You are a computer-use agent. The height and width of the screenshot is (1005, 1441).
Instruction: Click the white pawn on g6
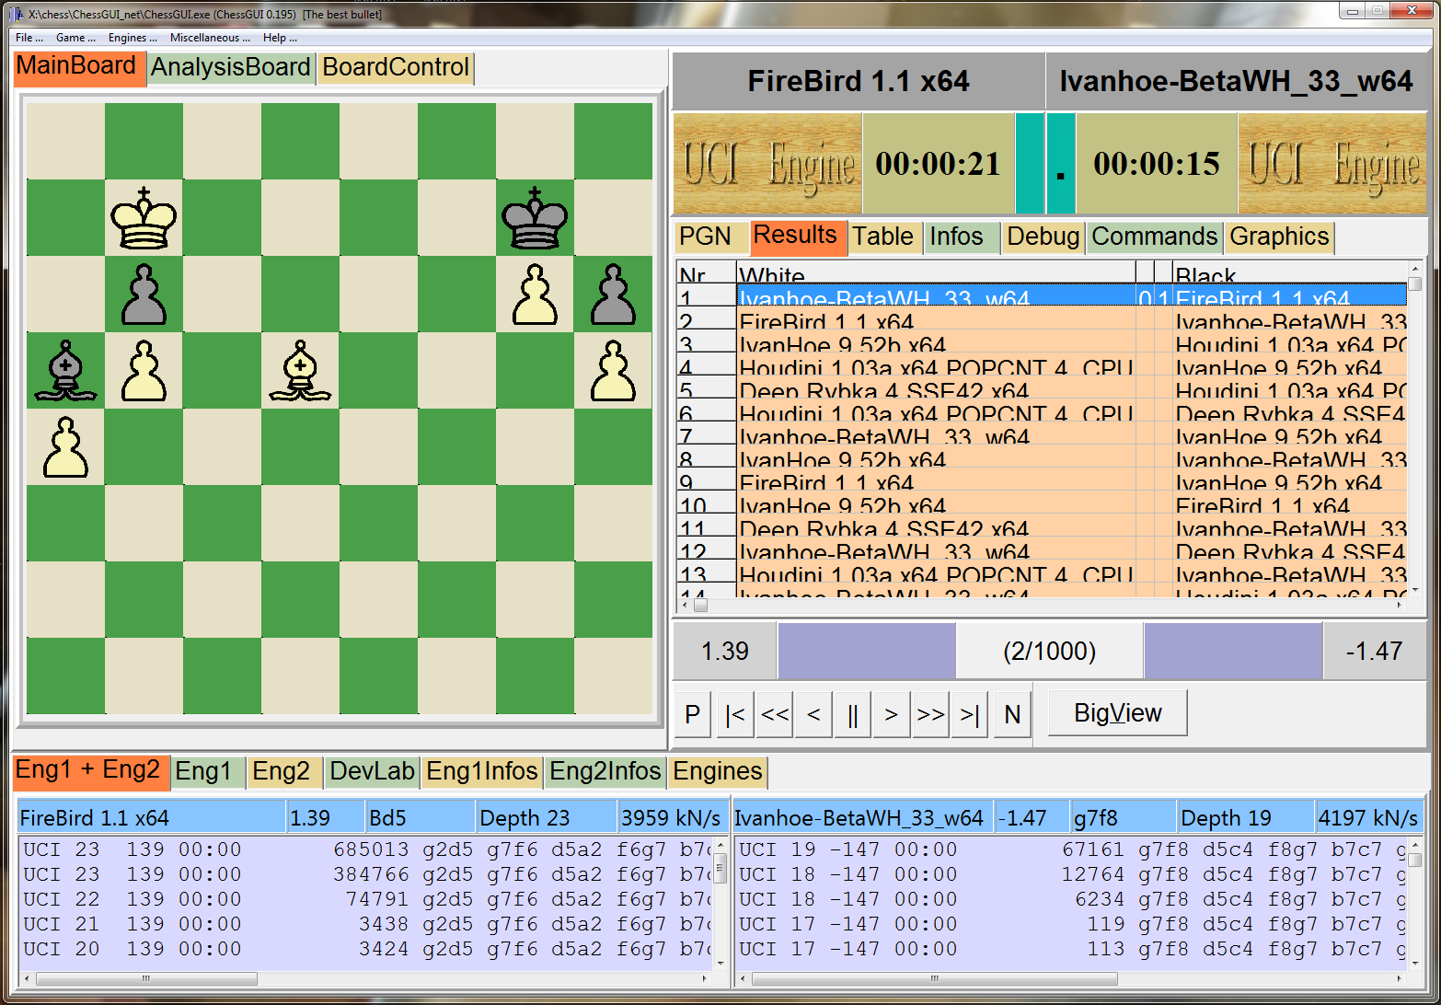(x=535, y=295)
